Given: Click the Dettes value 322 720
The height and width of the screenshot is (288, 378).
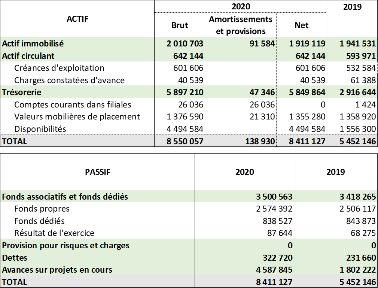Looking at the screenshot, I should pos(277,258).
